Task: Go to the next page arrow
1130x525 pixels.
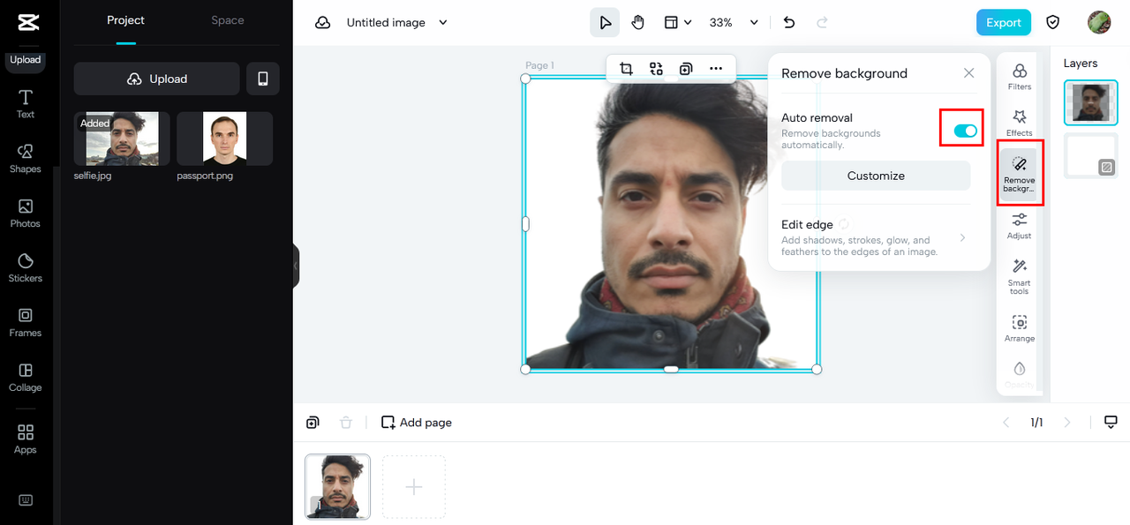Action: [1067, 423]
